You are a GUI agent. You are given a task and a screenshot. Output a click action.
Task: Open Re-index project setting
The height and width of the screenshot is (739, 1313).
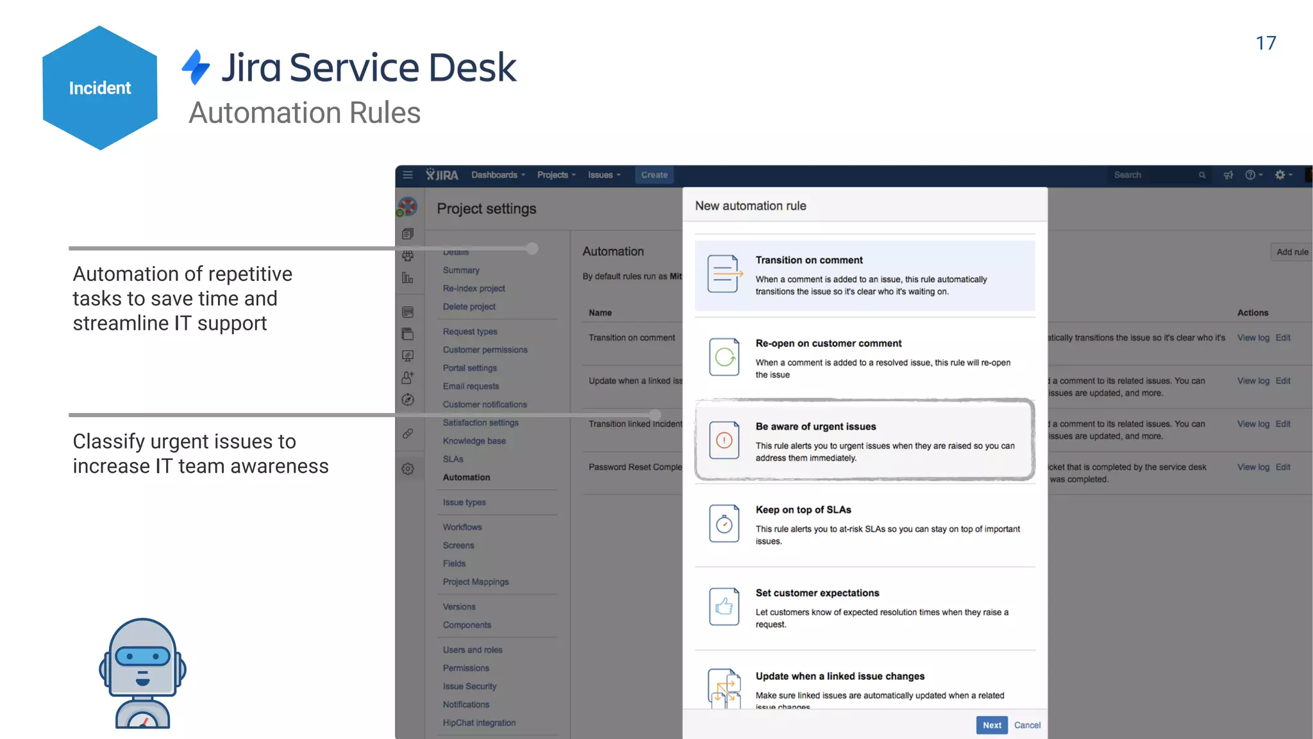[474, 289]
